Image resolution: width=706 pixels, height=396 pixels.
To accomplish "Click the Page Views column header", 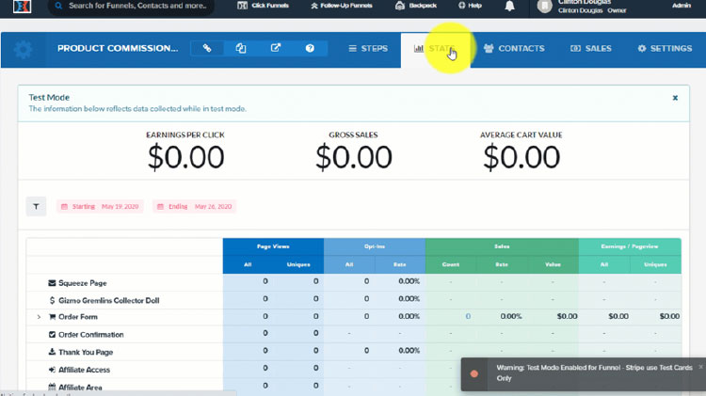I will coord(273,246).
